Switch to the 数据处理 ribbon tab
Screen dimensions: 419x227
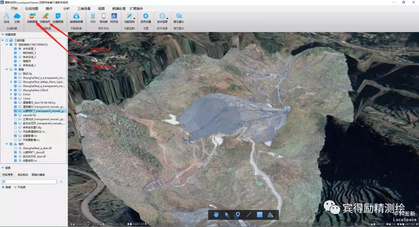(119, 8)
